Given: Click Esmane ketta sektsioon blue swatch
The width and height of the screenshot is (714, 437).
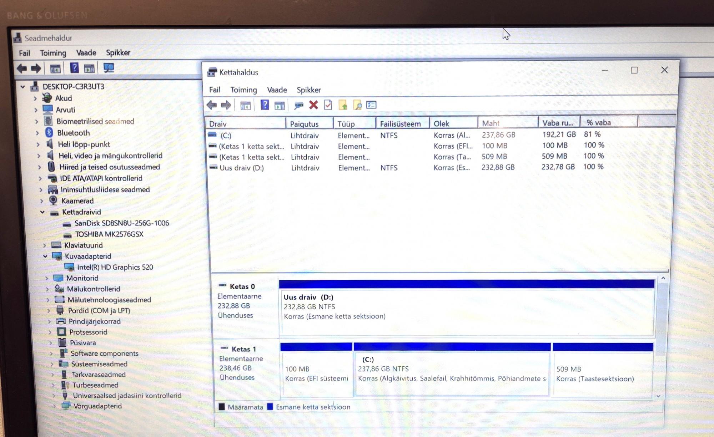Looking at the screenshot, I should (270, 407).
